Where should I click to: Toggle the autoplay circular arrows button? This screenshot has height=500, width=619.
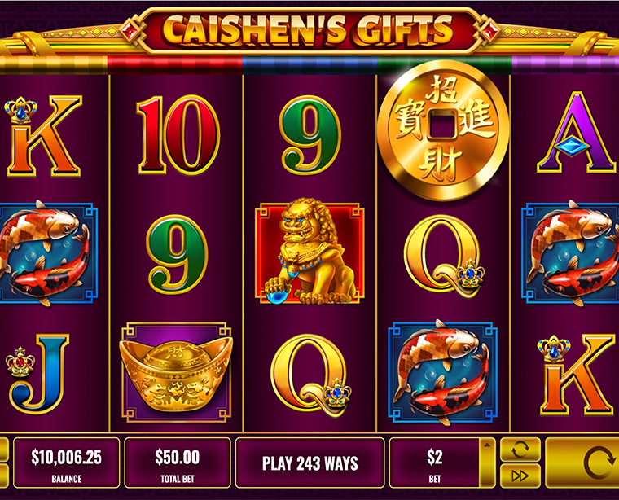coord(520,449)
